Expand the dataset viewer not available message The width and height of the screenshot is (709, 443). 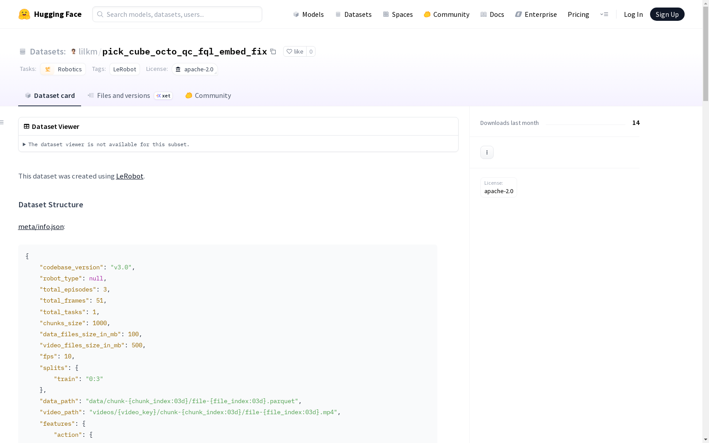(106, 144)
